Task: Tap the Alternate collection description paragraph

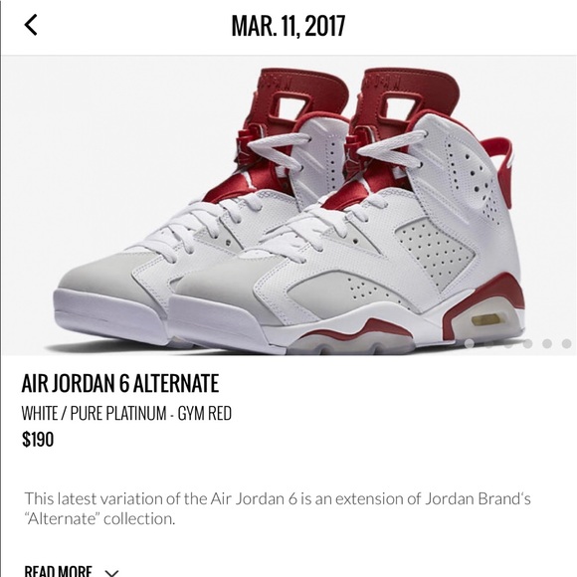Action: tap(278, 508)
